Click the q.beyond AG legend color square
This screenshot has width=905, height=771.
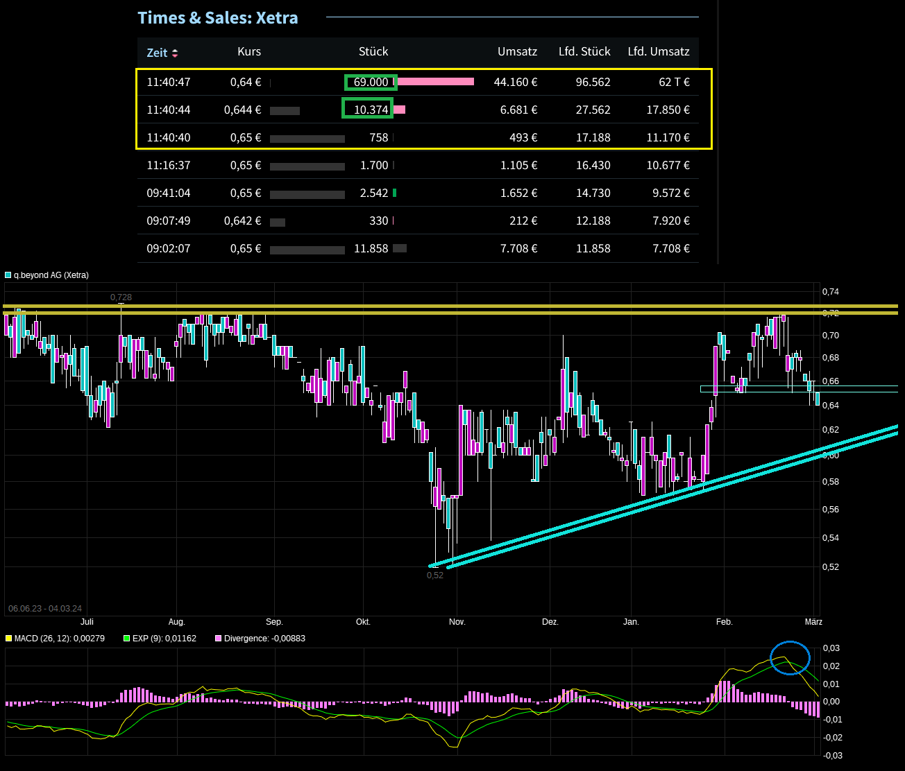8,275
